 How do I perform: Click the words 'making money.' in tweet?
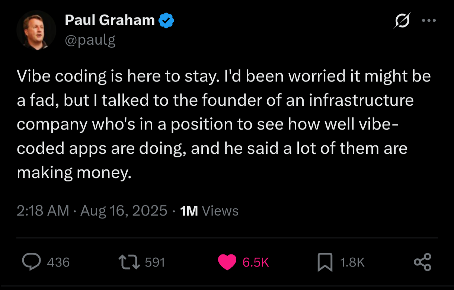click(74, 172)
